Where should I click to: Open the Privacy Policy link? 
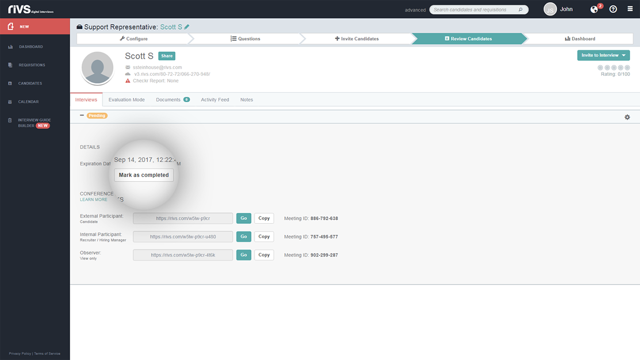tap(20, 353)
